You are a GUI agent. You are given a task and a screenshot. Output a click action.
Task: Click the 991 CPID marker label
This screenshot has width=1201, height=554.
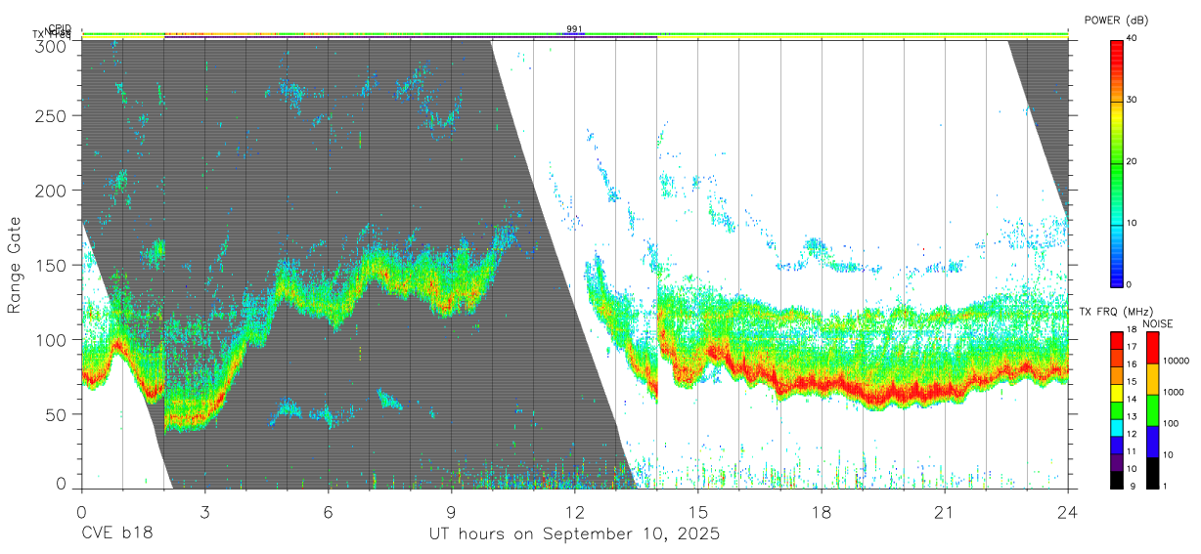(x=574, y=28)
